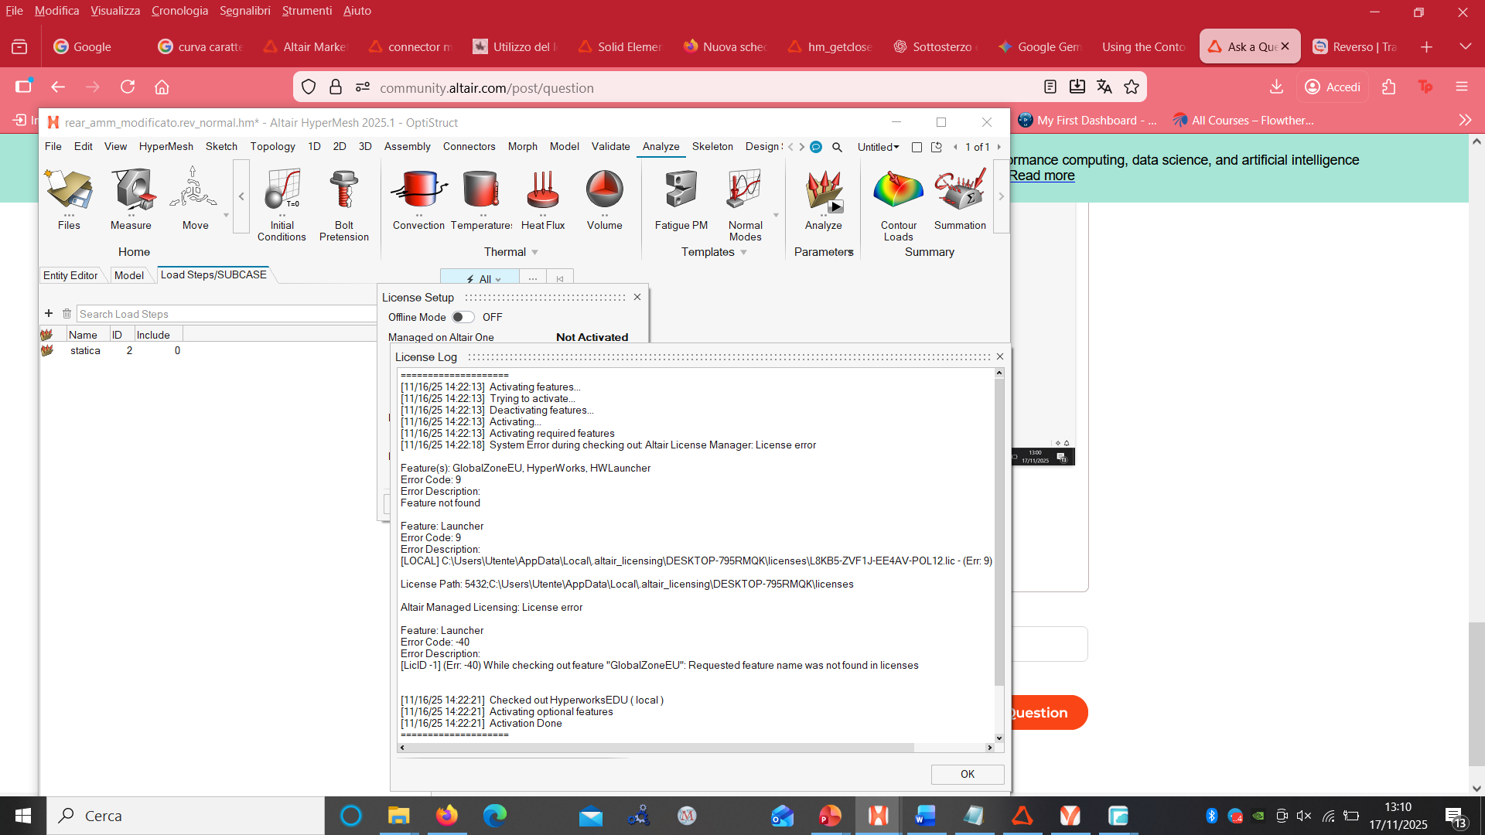Open the Untitled page dropdown
This screenshot has width=1485, height=835.
(879, 147)
